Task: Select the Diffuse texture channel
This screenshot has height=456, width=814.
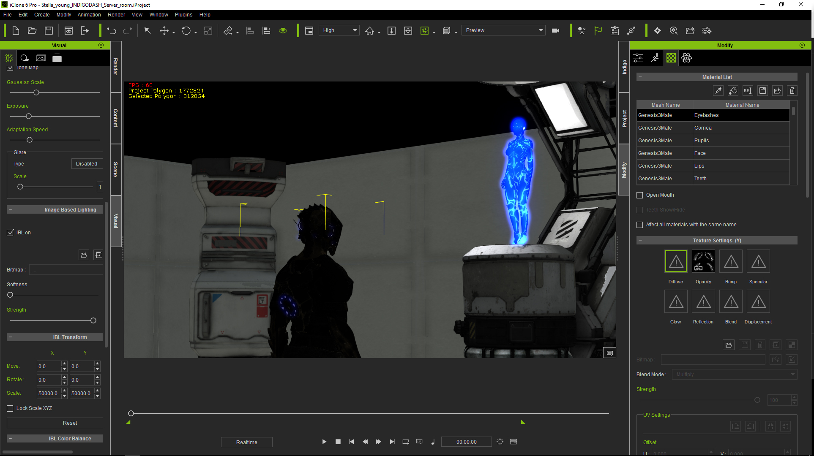Action: pos(676,261)
